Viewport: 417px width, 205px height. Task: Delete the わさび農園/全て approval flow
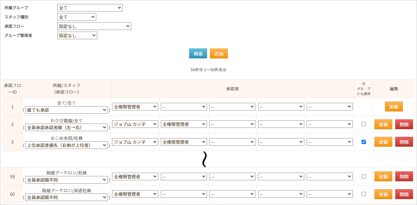coord(404,125)
